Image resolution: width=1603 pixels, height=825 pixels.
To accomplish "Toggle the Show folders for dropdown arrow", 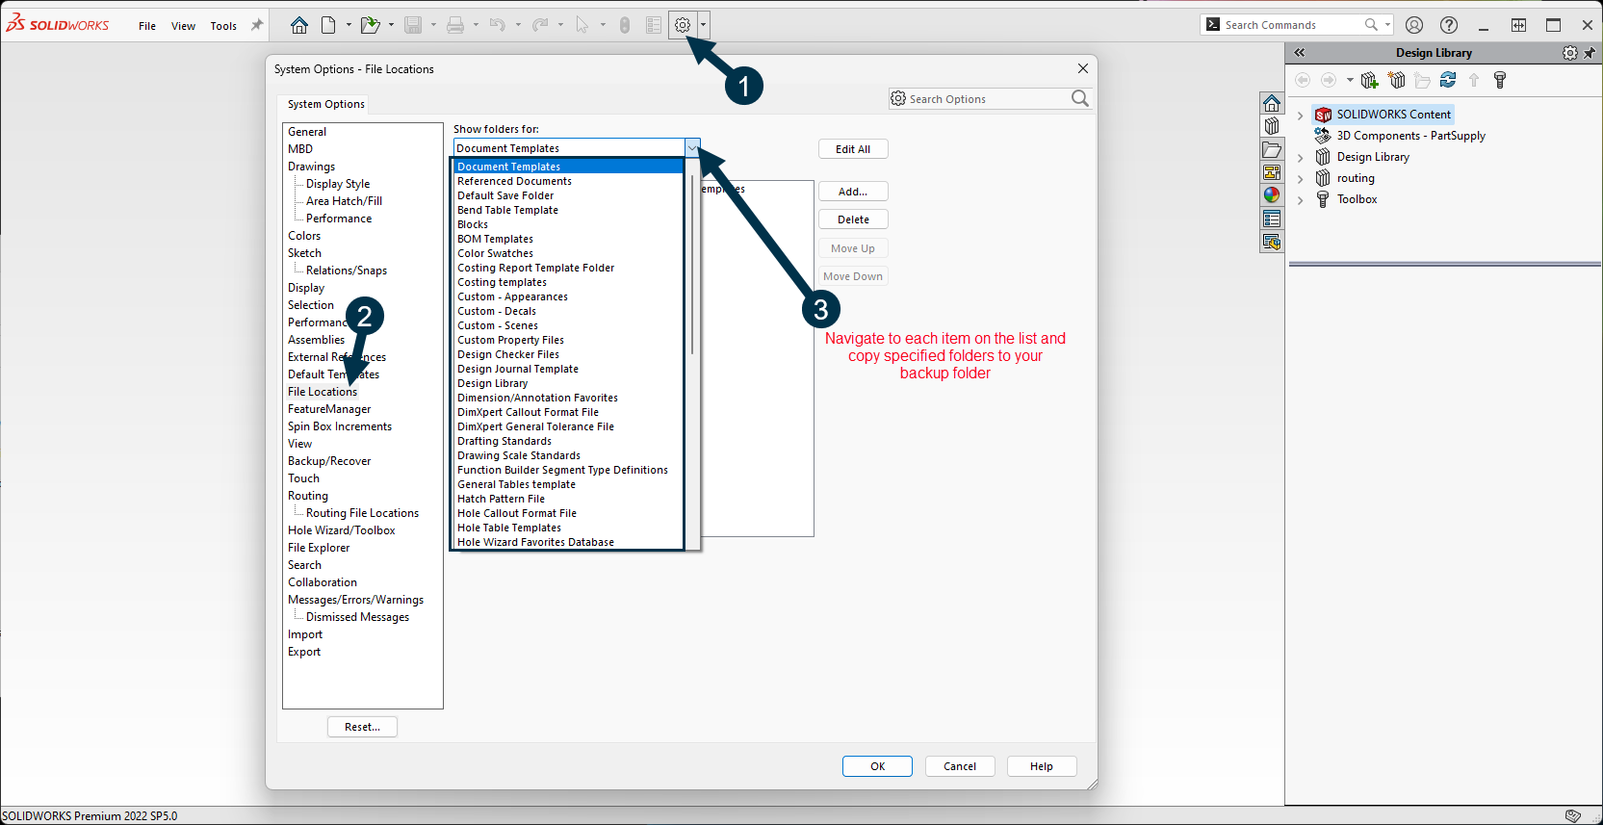I will coord(692,148).
